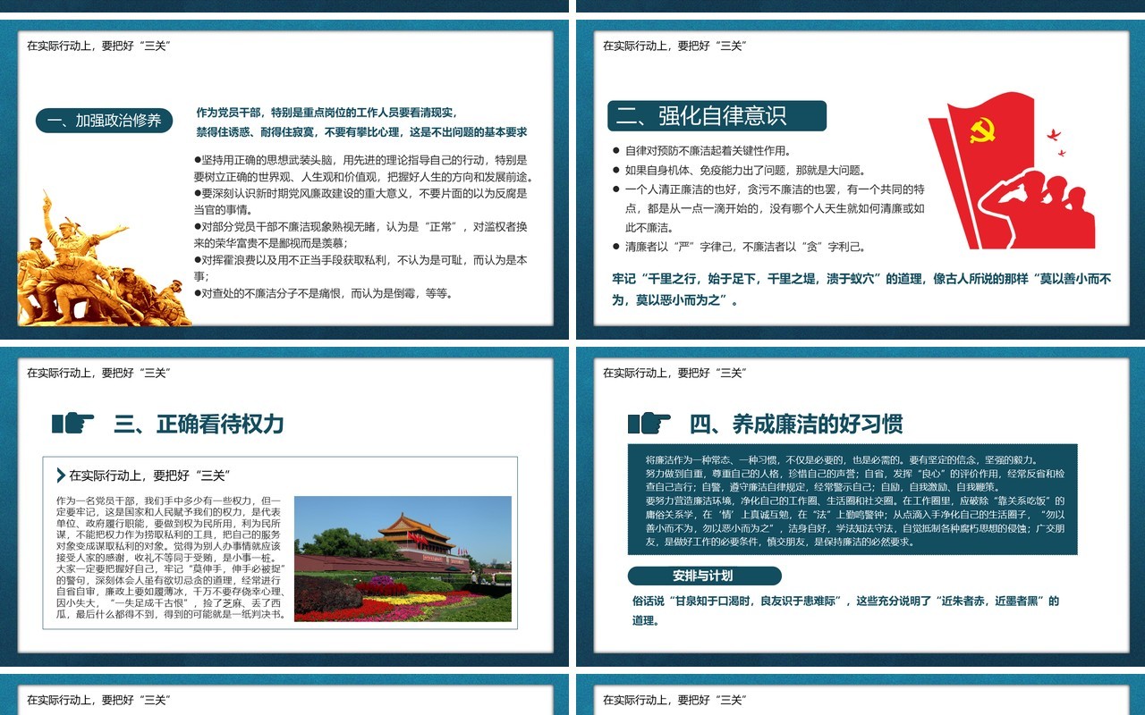
Task: Select the red party flag saluting illustration
Action: (1011, 170)
